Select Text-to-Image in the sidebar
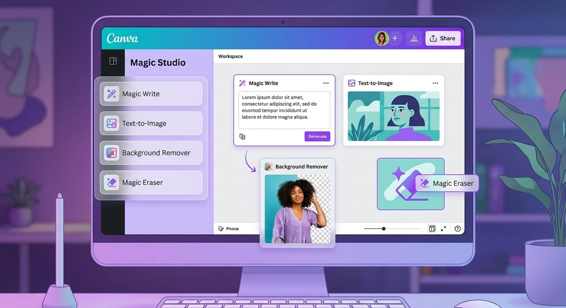 pyautogui.click(x=151, y=124)
